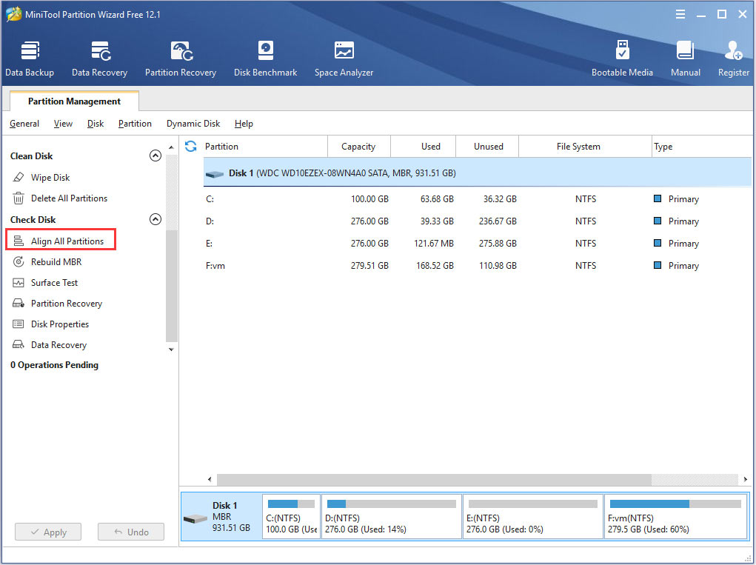This screenshot has height=565, width=756.
Task: Refresh the partition list
Action: pos(191,146)
